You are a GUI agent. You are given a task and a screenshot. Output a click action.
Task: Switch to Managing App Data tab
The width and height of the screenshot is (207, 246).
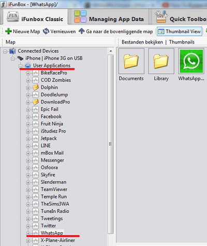(109, 17)
